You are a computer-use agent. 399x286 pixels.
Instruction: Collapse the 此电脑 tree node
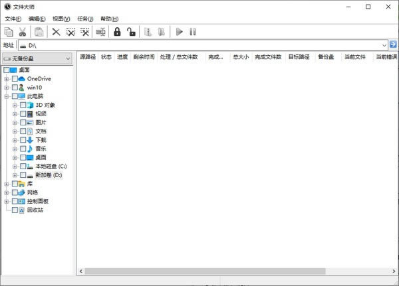[x=7, y=96]
